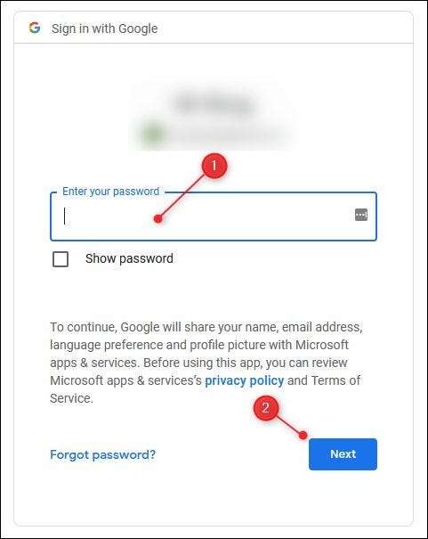Click the 'Enter your password' floating label
Viewport: 428px width, 539px height.
[x=111, y=192]
